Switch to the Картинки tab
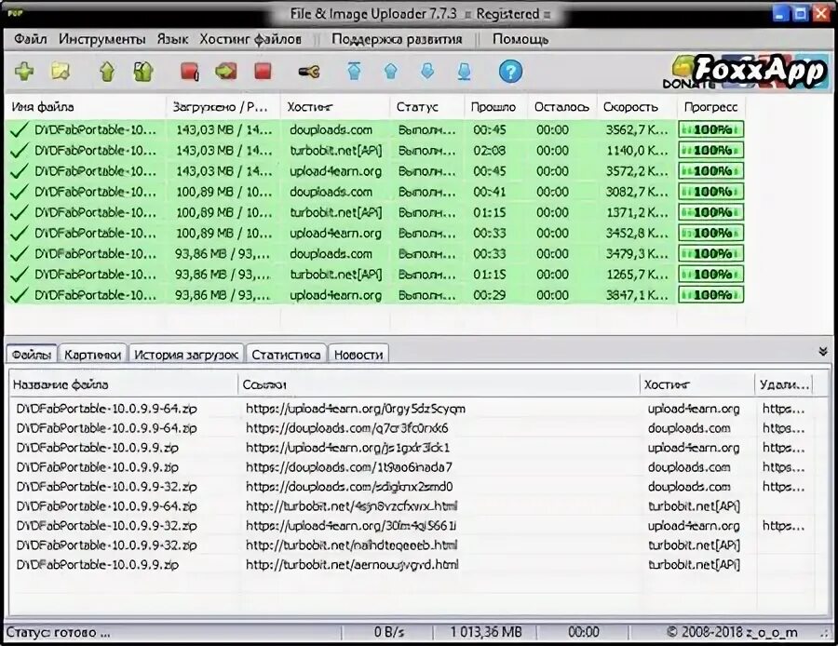The height and width of the screenshot is (646, 838). point(92,355)
